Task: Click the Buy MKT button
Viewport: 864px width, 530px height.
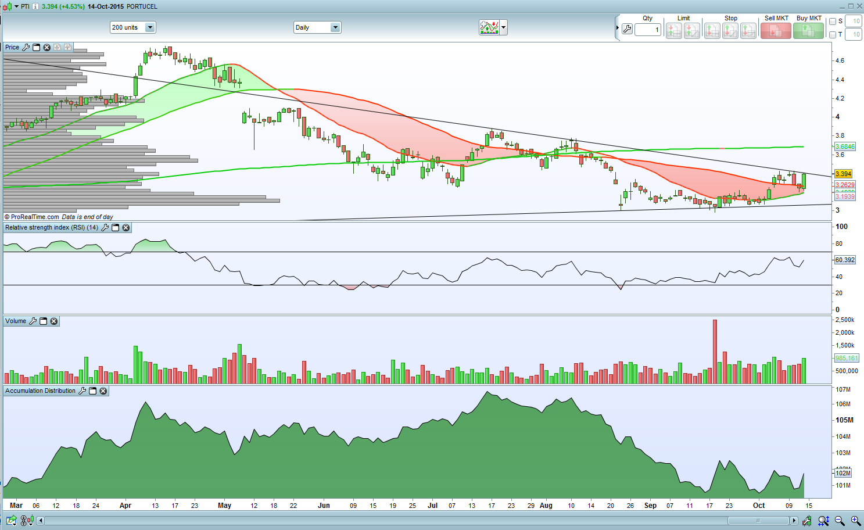Action: (808, 30)
